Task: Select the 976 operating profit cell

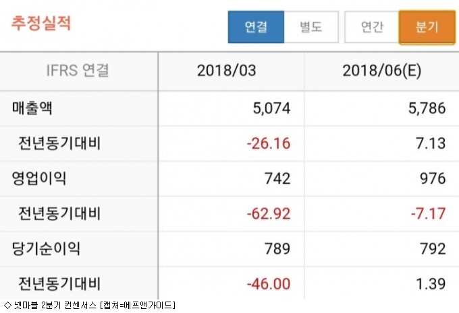Action: click(x=433, y=178)
